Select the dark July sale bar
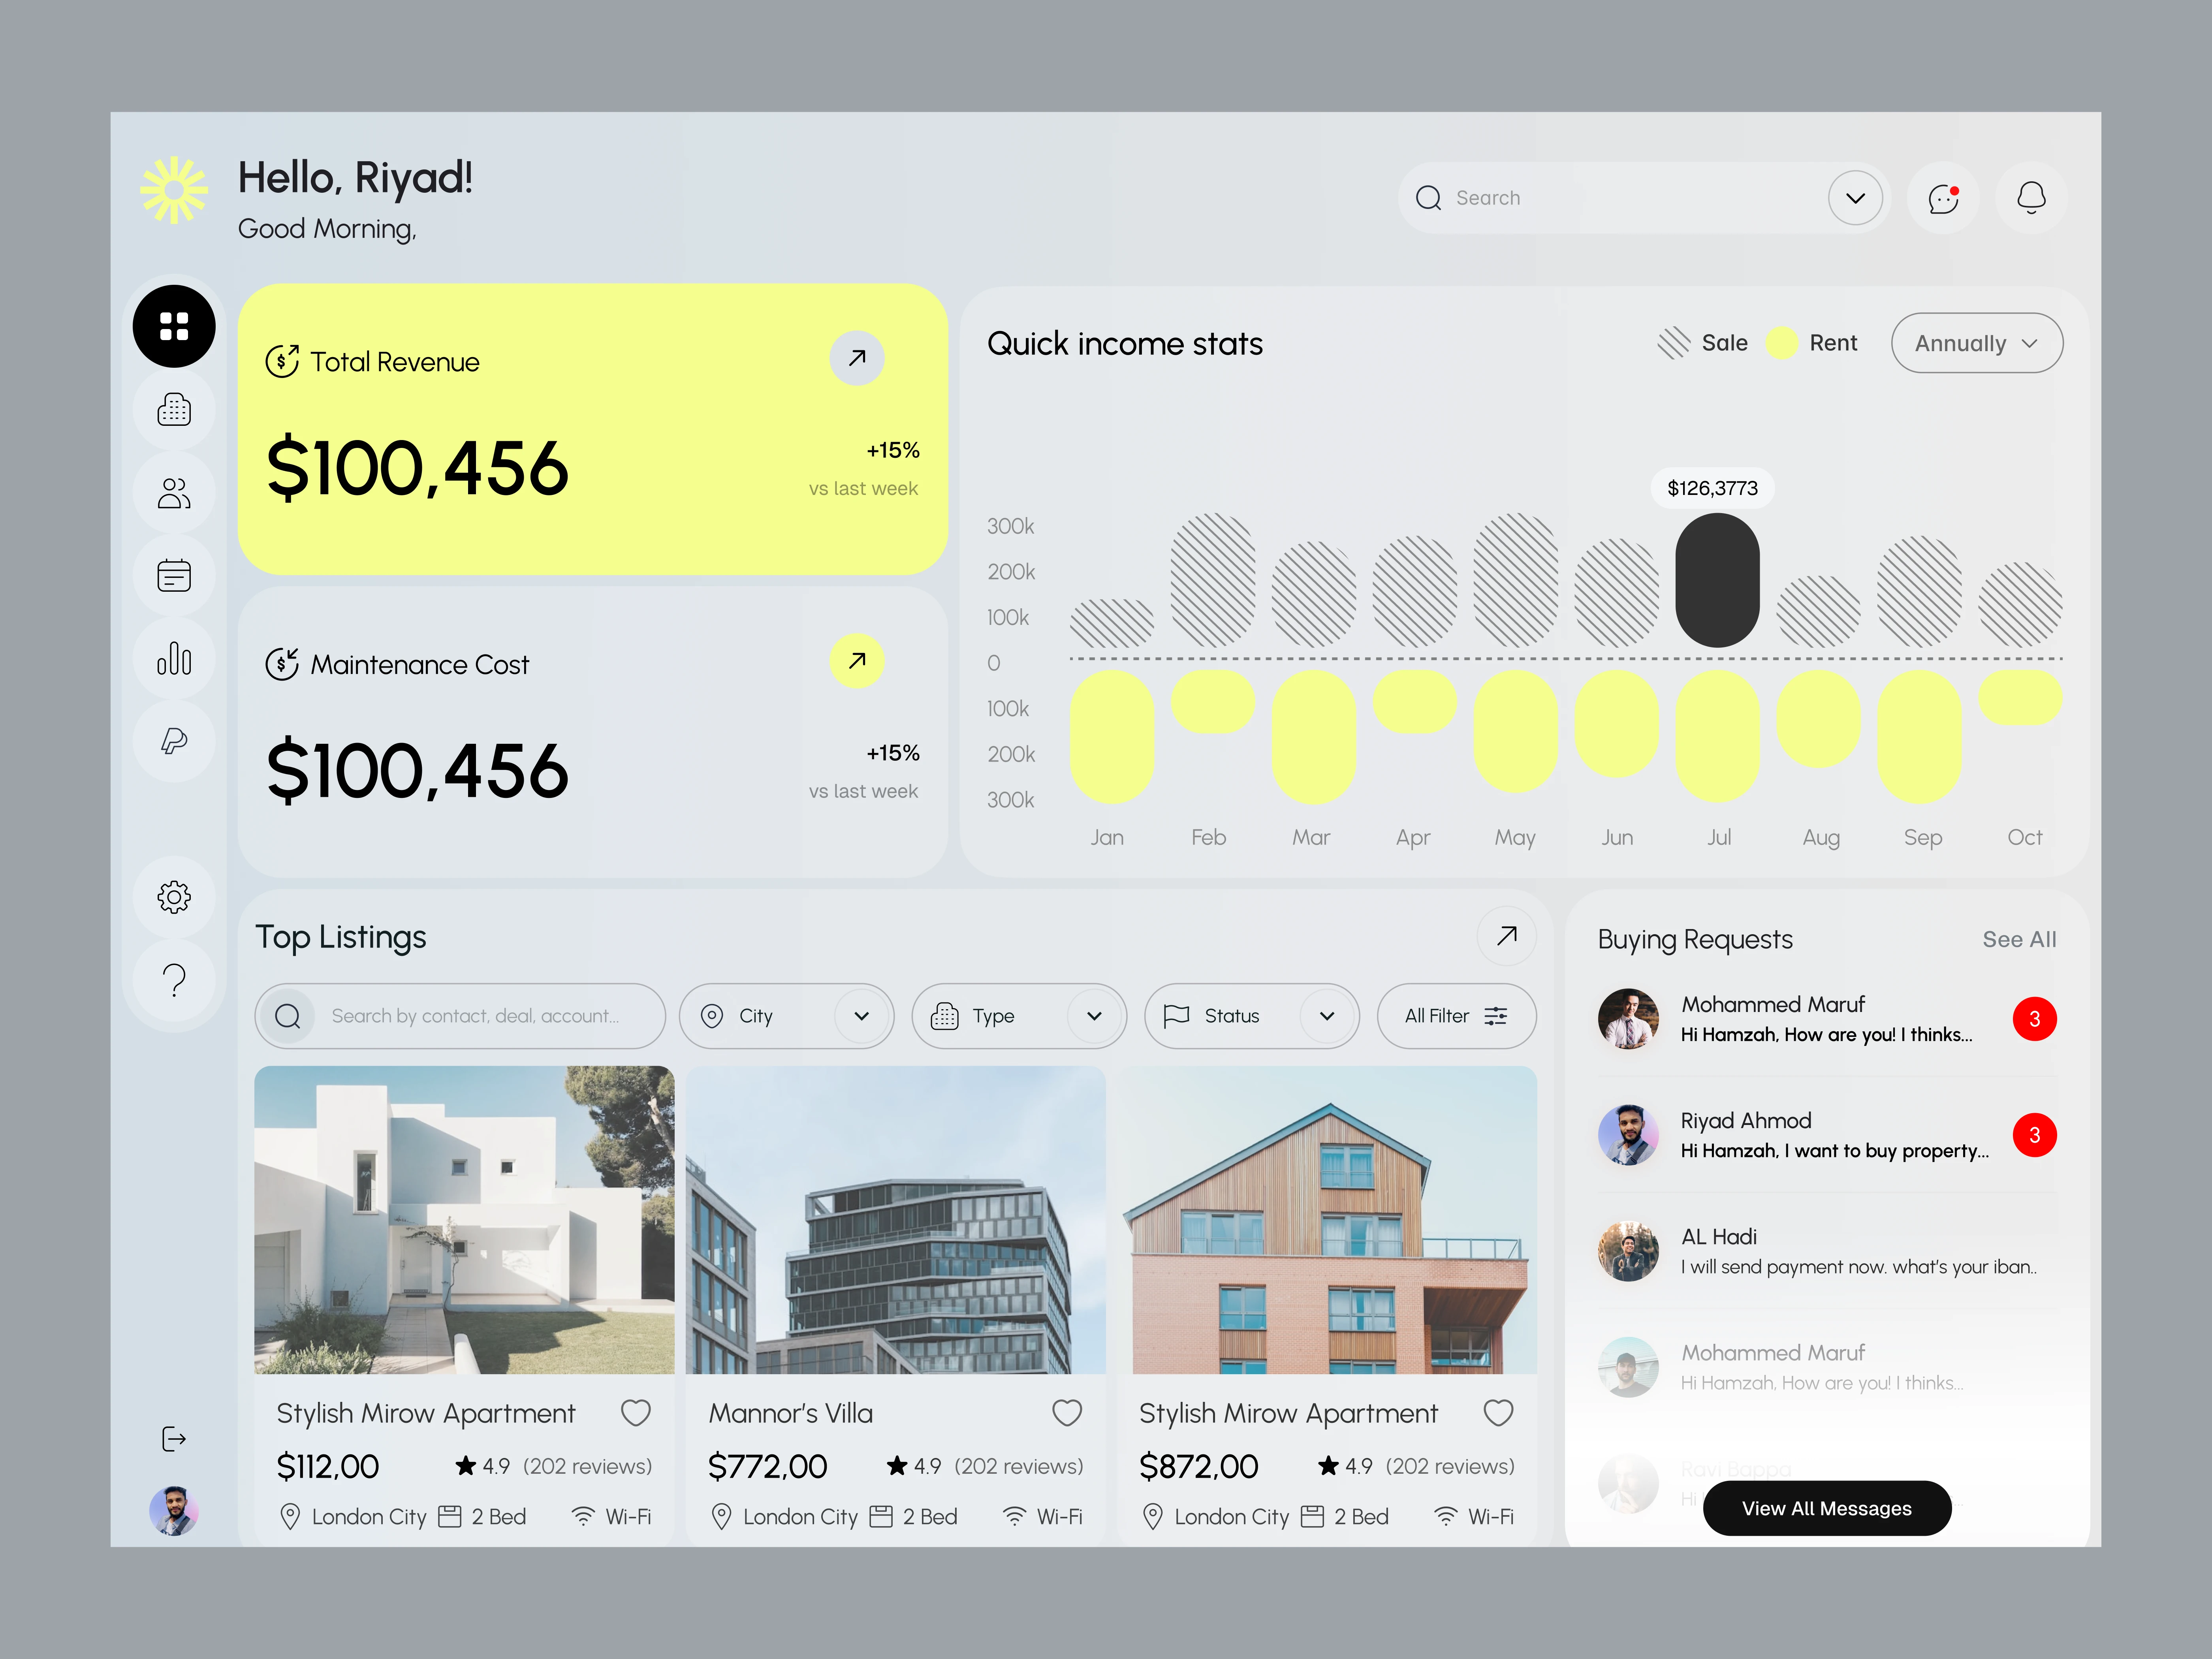 pyautogui.click(x=1717, y=580)
